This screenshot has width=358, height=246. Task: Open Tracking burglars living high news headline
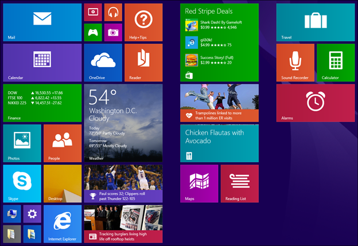(123, 236)
